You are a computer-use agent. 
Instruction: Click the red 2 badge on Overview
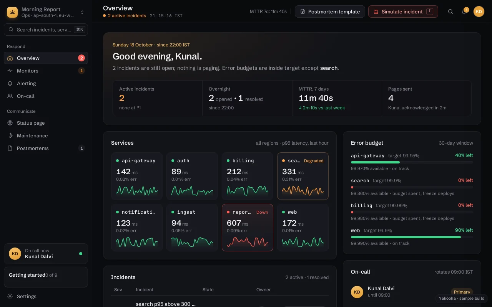81,58
